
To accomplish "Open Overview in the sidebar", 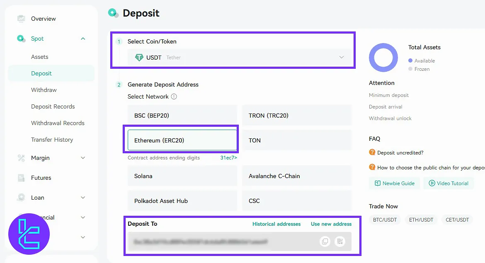I will point(43,19).
